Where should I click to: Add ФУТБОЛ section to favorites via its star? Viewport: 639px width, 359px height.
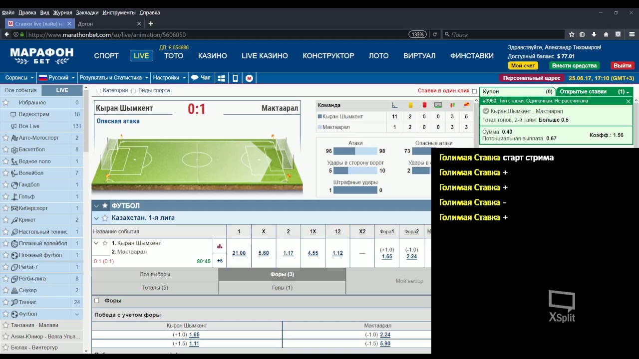[x=105, y=205]
